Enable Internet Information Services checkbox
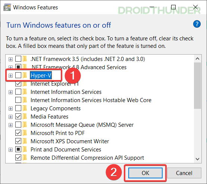This screenshot has height=184, width=207. click(x=18, y=92)
